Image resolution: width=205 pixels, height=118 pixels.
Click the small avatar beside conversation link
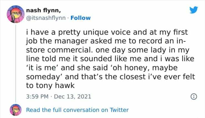pos(13,110)
